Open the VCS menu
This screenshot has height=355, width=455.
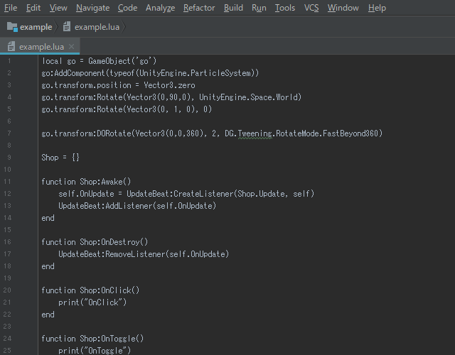(x=311, y=8)
